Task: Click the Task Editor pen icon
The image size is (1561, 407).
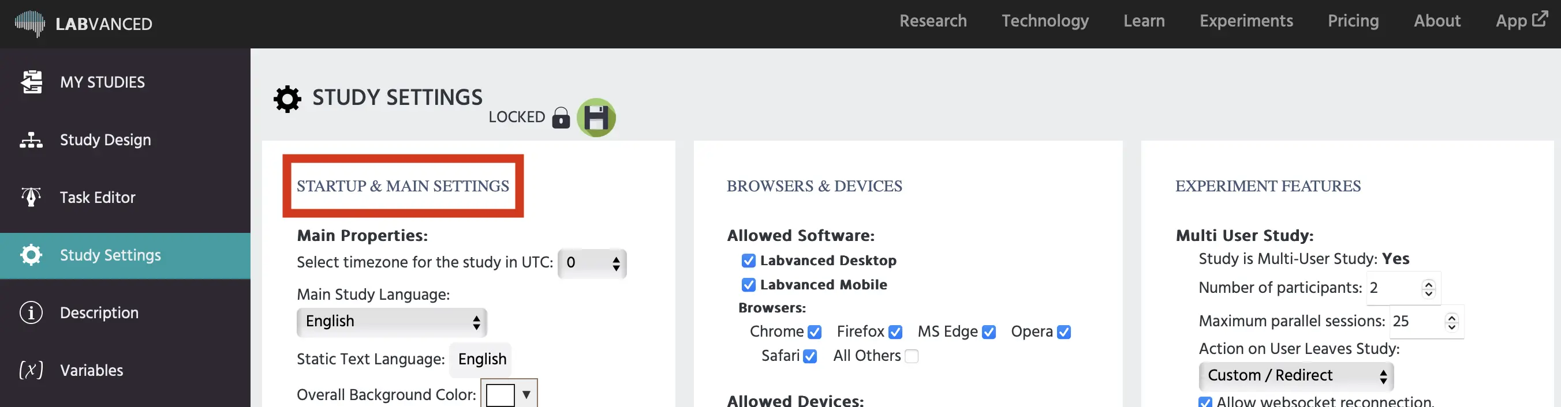Action: point(32,197)
